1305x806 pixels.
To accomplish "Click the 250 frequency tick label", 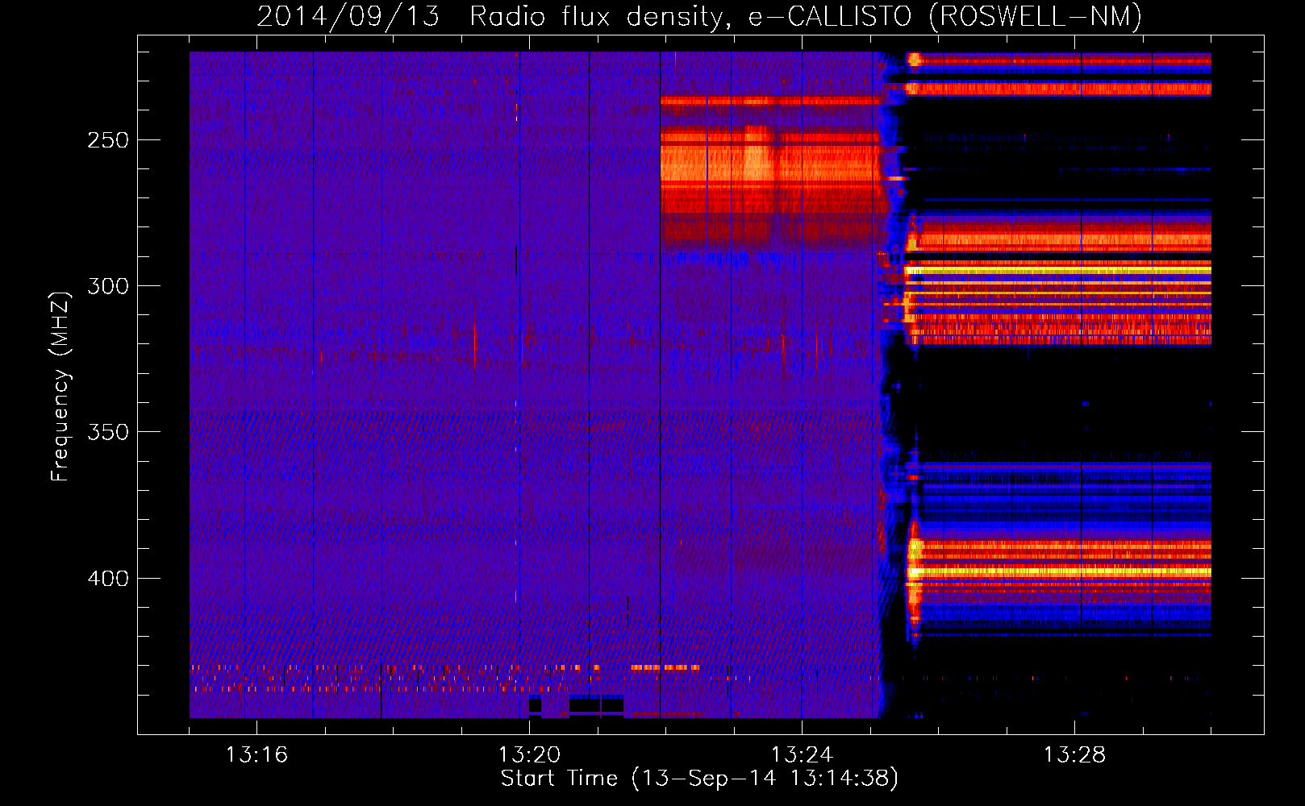I will (x=108, y=140).
